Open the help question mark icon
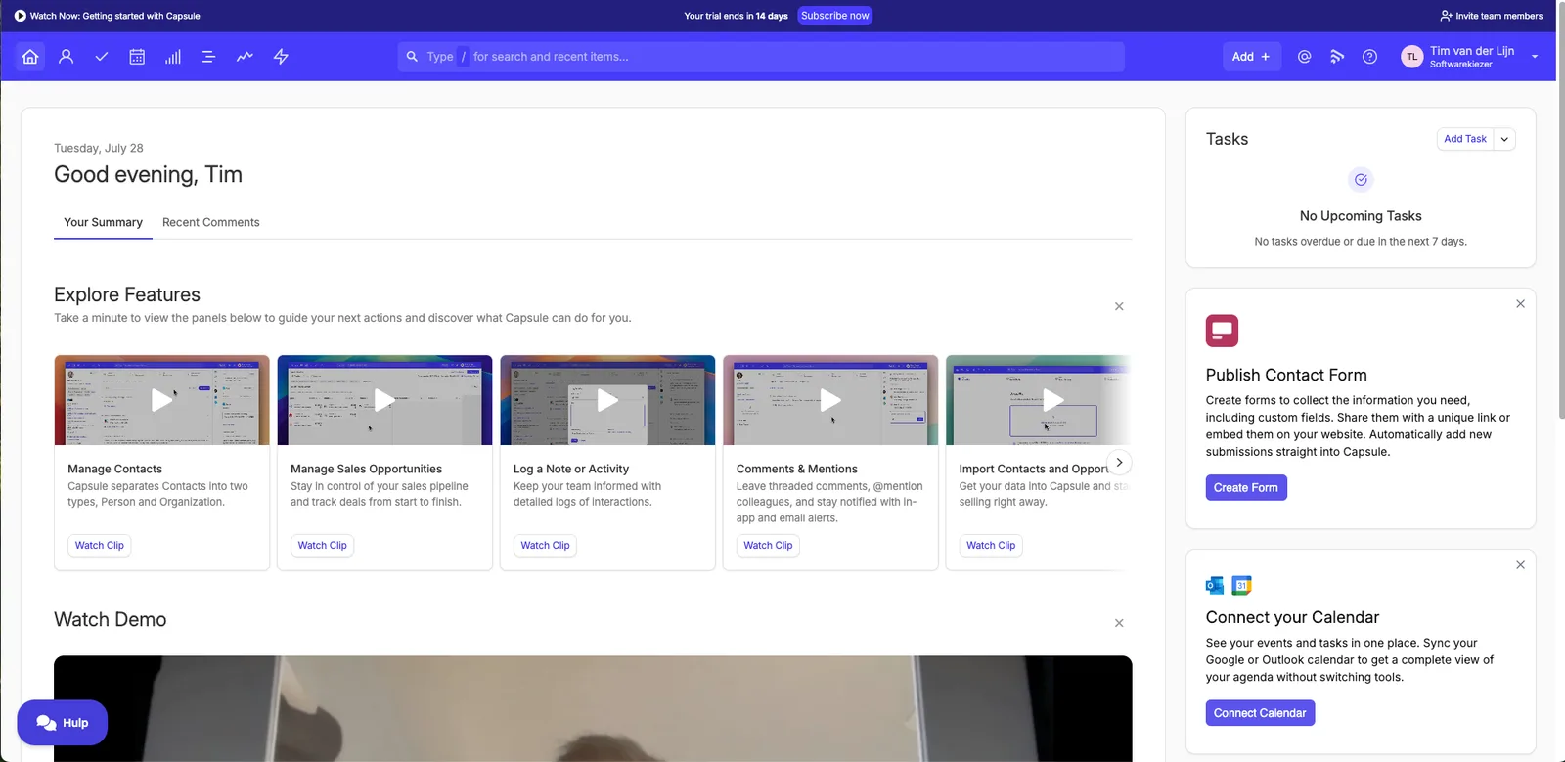Viewport: 1565px width, 762px height. tap(1369, 57)
